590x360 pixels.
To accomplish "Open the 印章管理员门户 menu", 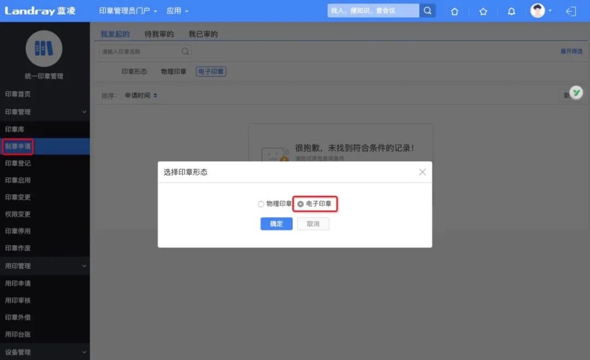I will tap(128, 10).
